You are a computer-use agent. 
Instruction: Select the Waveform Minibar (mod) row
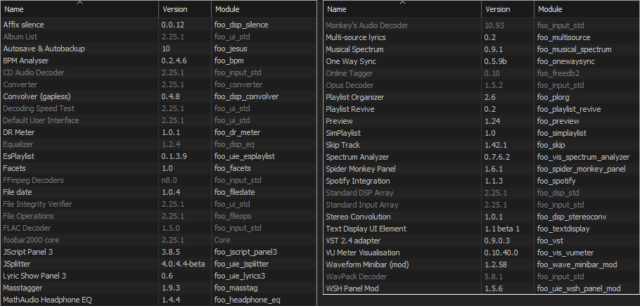481,264
